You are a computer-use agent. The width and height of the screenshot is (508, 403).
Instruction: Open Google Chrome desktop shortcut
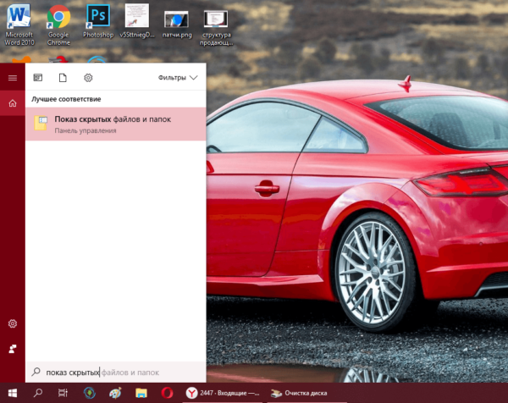click(x=58, y=25)
